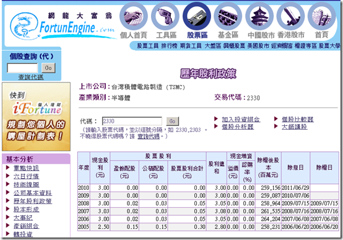The height and width of the screenshot is (240, 343).
Task: Open 轉投資 in sidebar
Action: [x=23, y=234]
